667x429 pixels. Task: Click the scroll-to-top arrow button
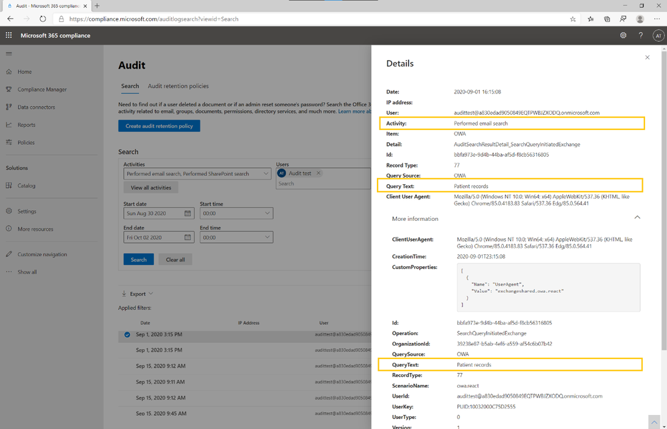click(x=654, y=422)
